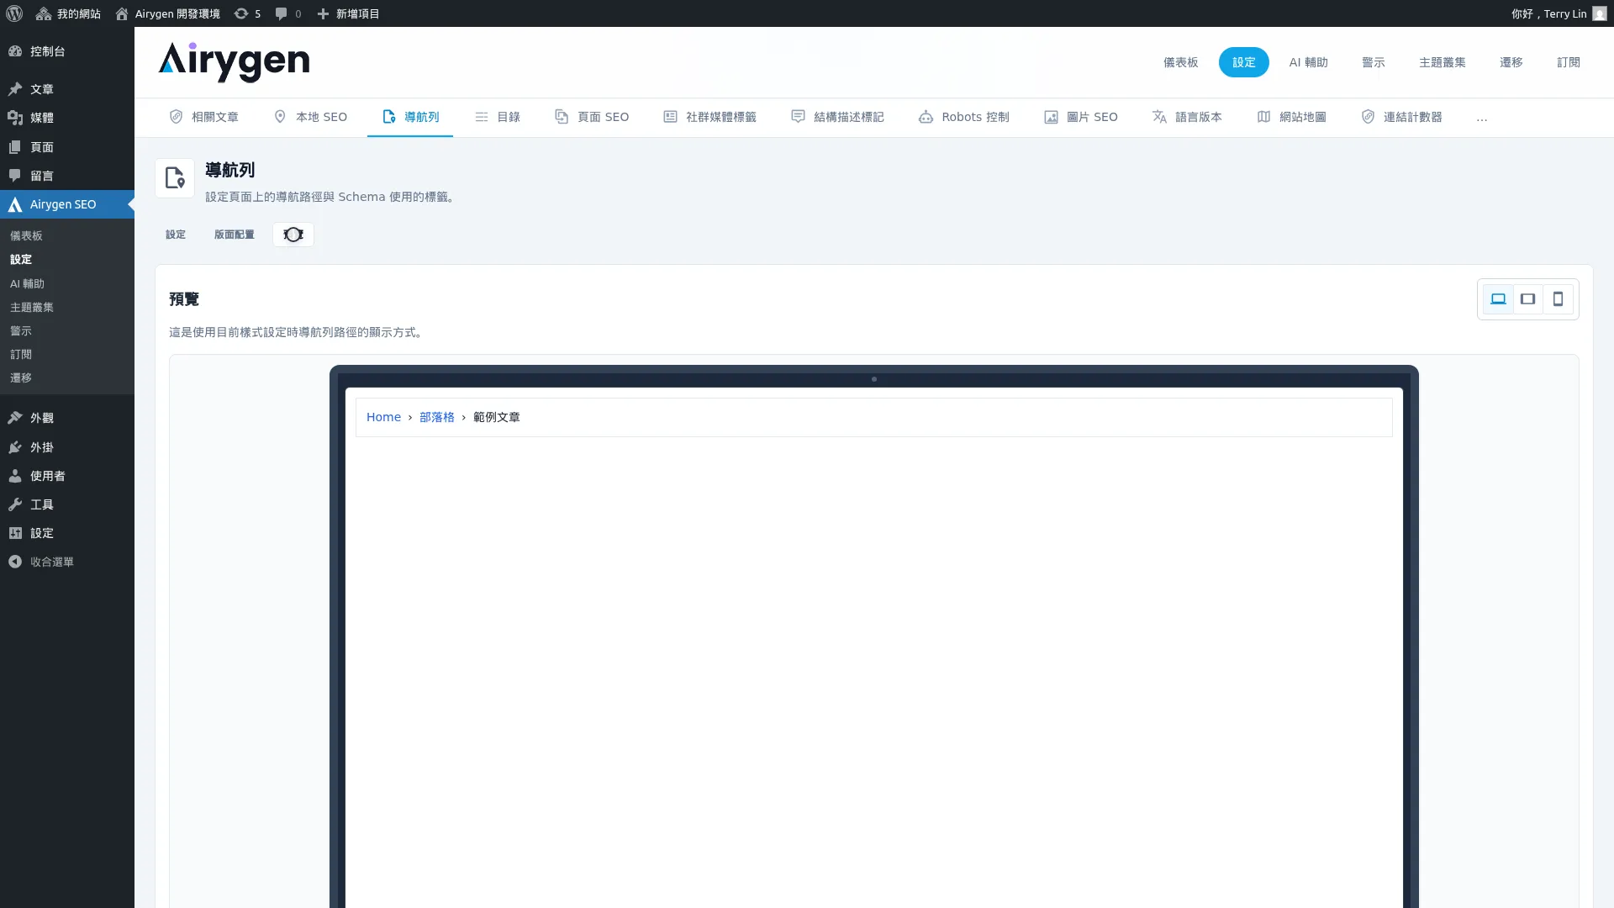Image resolution: width=1614 pixels, height=908 pixels.
Task: Open 我的網站 in admin bar
Action: [x=68, y=13]
